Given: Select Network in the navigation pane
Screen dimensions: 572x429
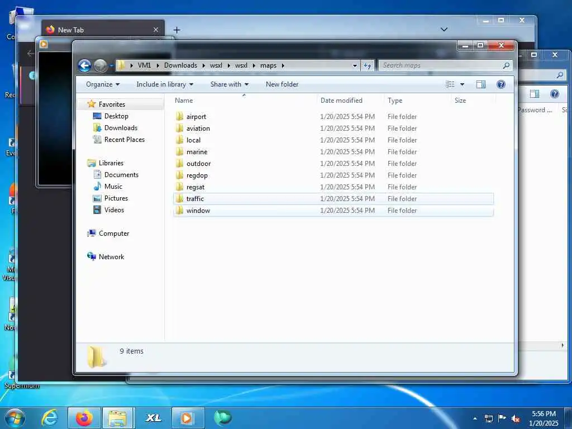Looking at the screenshot, I should coord(111,257).
